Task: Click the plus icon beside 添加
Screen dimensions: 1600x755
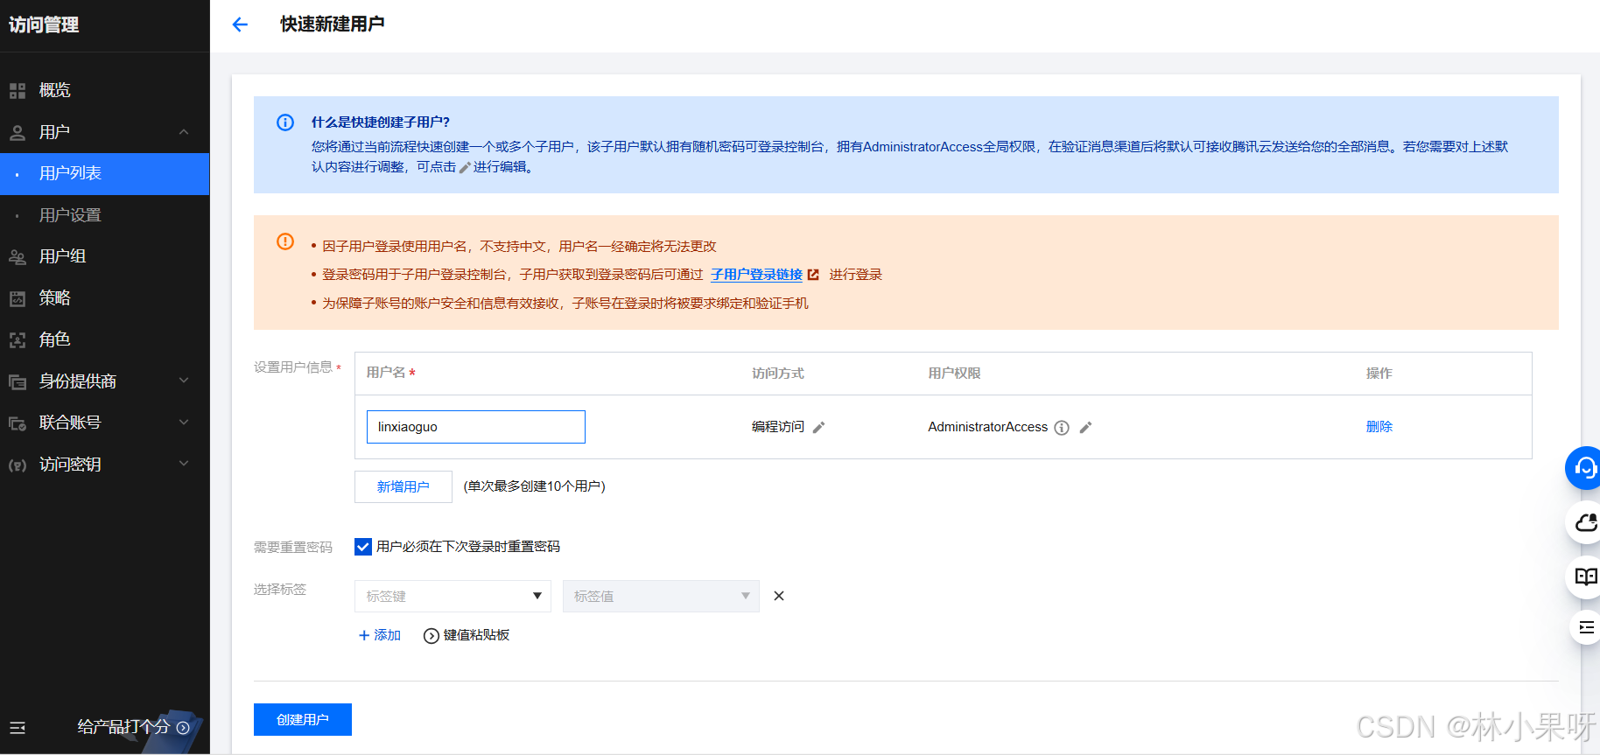Action: point(364,635)
